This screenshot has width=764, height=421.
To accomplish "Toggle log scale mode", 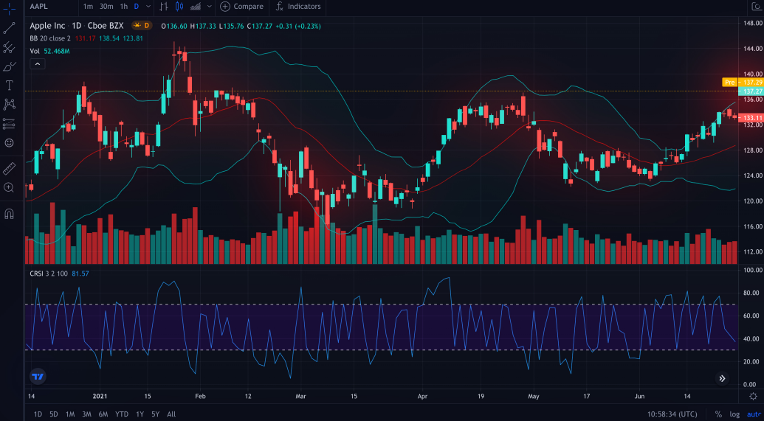I will pos(734,414).
